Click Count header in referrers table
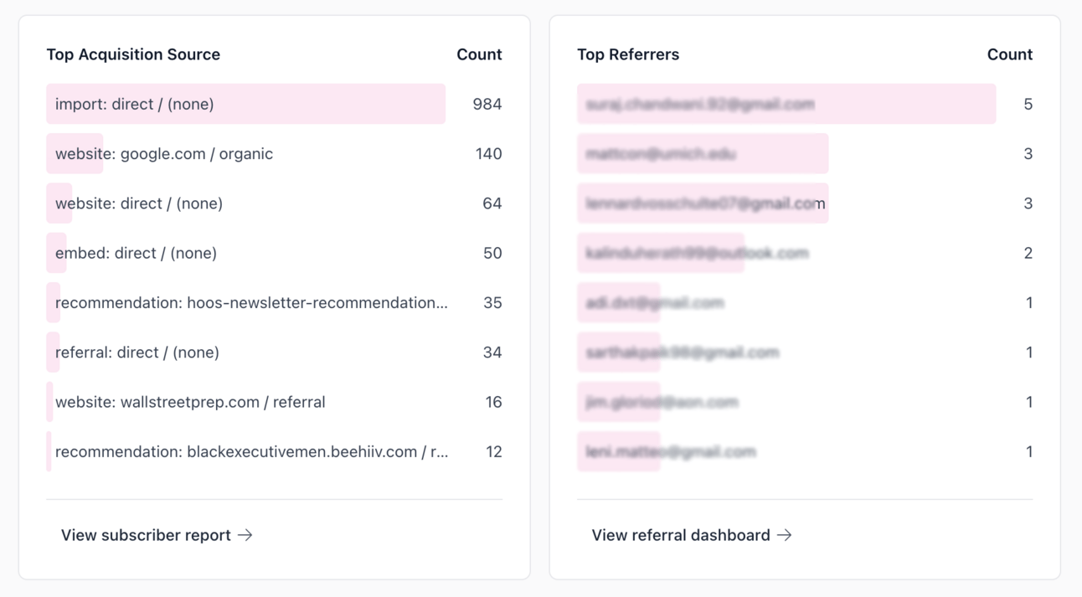 click(1010, 54)
